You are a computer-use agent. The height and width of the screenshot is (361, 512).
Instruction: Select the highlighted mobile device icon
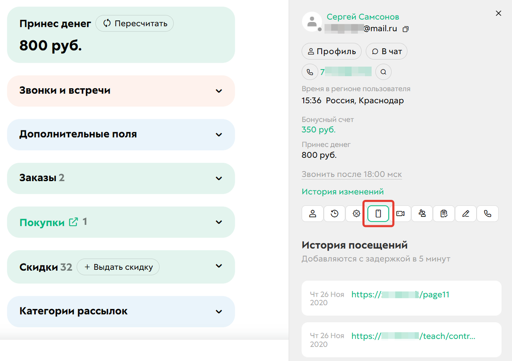click(x=378, y=214)
